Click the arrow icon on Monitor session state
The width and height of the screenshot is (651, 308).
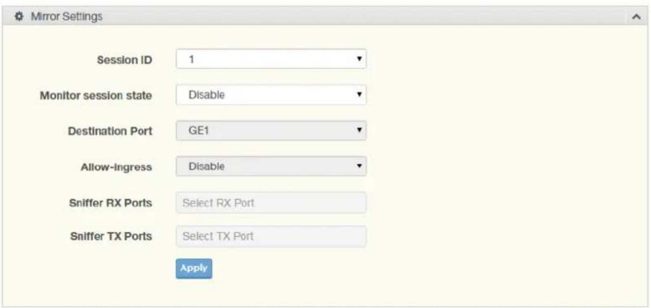coord(359,95)
